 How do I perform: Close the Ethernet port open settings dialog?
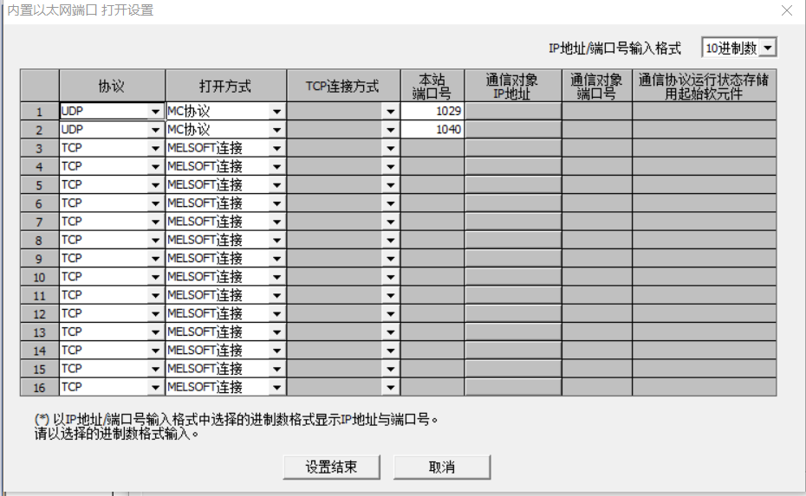786,11
